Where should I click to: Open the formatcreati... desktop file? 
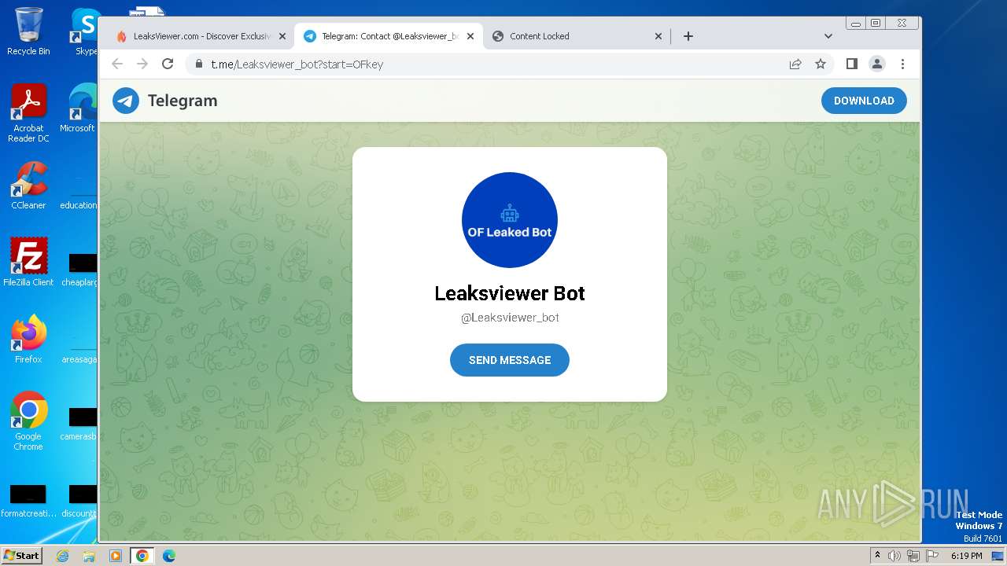(x=28, y=502)
